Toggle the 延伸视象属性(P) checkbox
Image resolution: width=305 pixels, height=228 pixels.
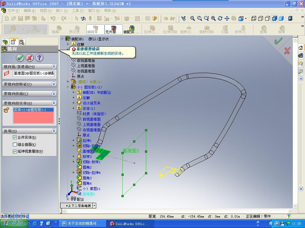tap(15, 151)
